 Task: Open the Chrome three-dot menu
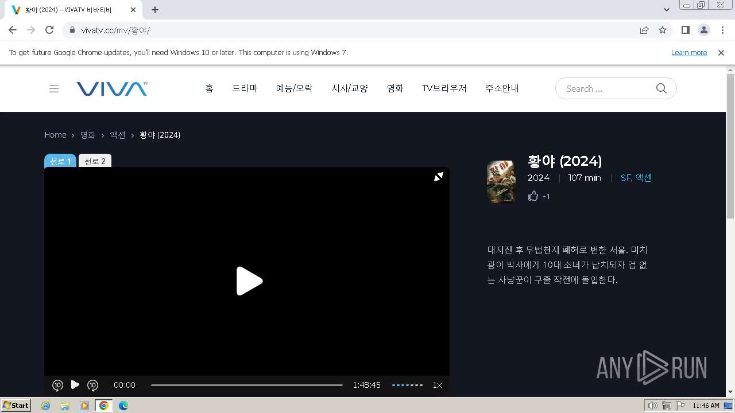point(722,30)
